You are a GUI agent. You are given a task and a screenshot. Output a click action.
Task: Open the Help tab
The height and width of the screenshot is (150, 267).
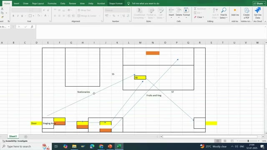tap(91, 3)
